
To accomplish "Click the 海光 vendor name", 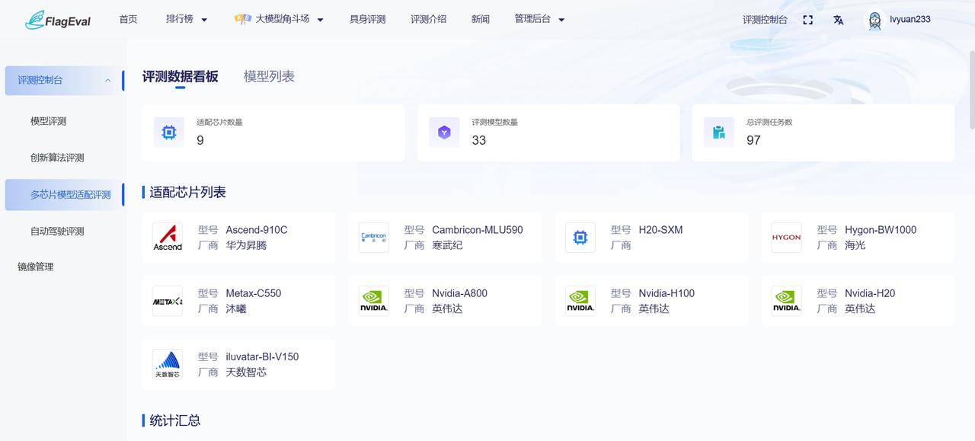I will coord(855,245).
